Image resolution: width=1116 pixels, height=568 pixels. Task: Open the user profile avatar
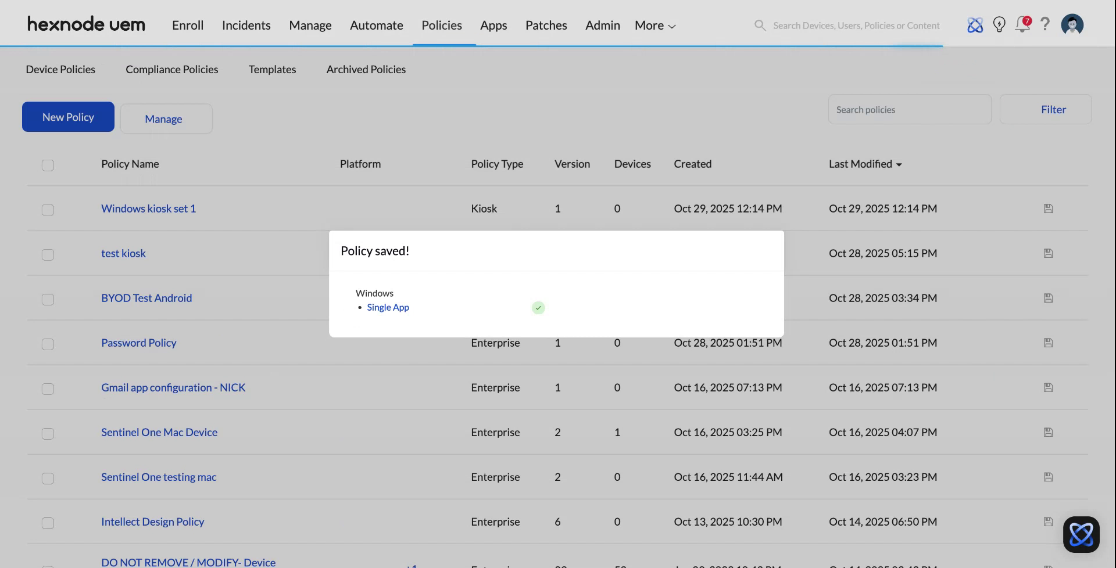(1072, 24)
